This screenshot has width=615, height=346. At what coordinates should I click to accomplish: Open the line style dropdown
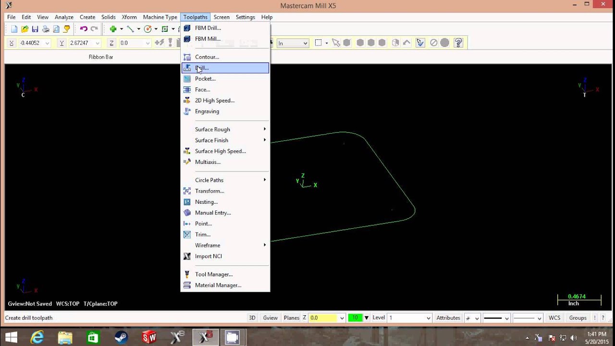(506, 318)
